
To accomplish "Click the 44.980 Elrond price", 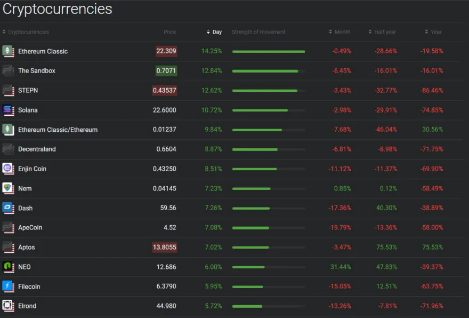I will click(166, 306).
